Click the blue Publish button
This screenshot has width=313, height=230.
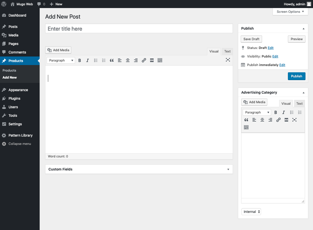[x=297, y=76]
